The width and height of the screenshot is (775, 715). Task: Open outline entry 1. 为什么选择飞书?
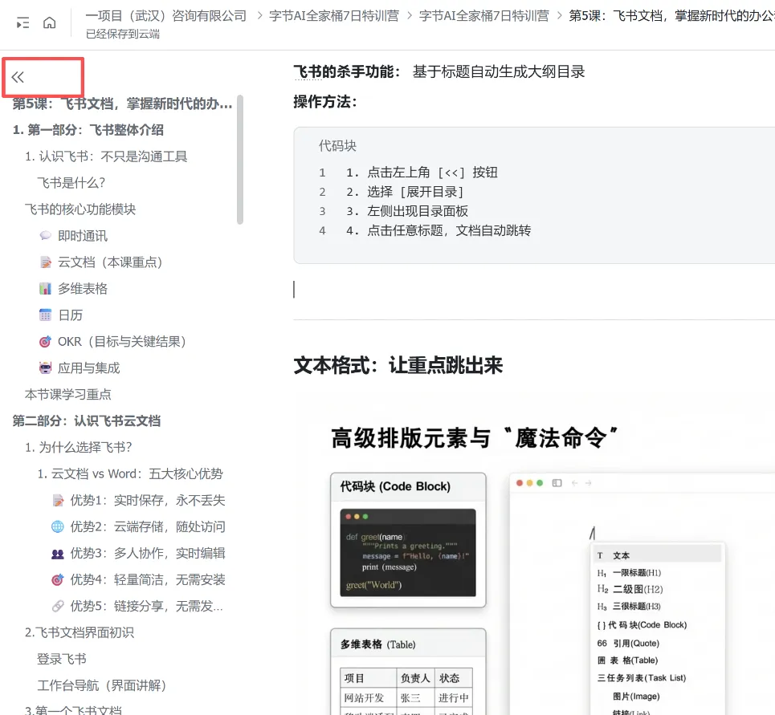[79, 447]
